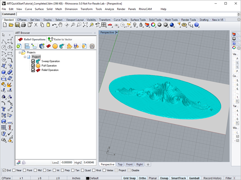Toggle Planar in status bar

tap(153, 178)
